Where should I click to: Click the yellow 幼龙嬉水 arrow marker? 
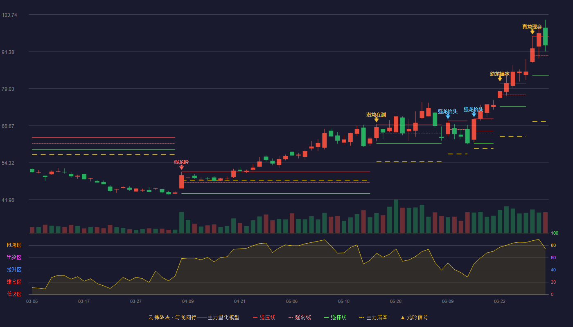tap(500, 79)
